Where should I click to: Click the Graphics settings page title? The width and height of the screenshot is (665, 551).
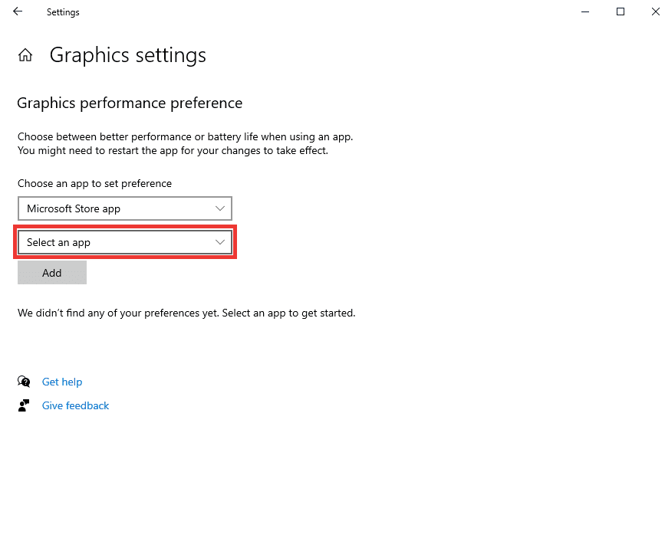(x=127, y=55)
